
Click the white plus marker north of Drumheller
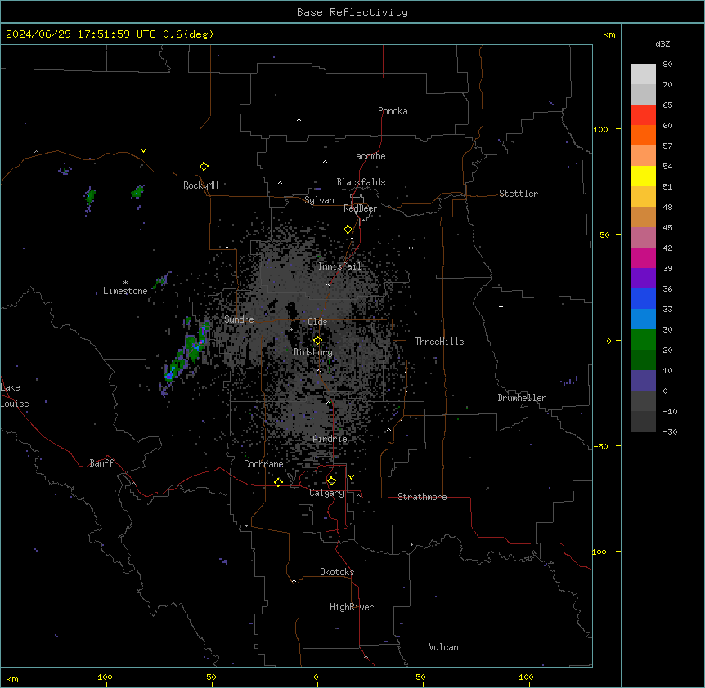point(501,306)
